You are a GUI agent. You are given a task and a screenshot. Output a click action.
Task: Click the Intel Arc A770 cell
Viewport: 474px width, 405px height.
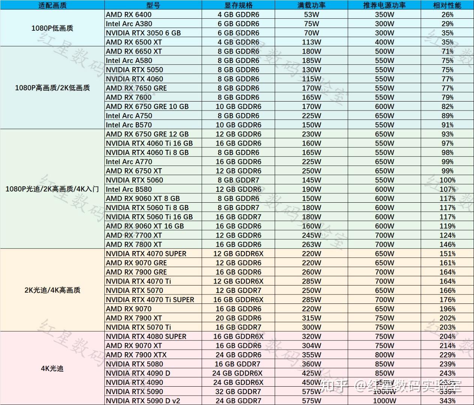(x=153, y=162)
